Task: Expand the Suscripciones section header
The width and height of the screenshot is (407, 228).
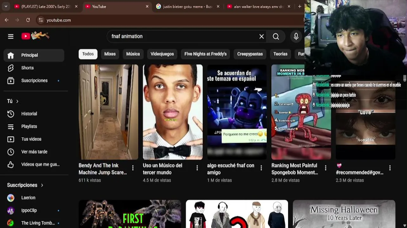Action: tap(25, 185)
